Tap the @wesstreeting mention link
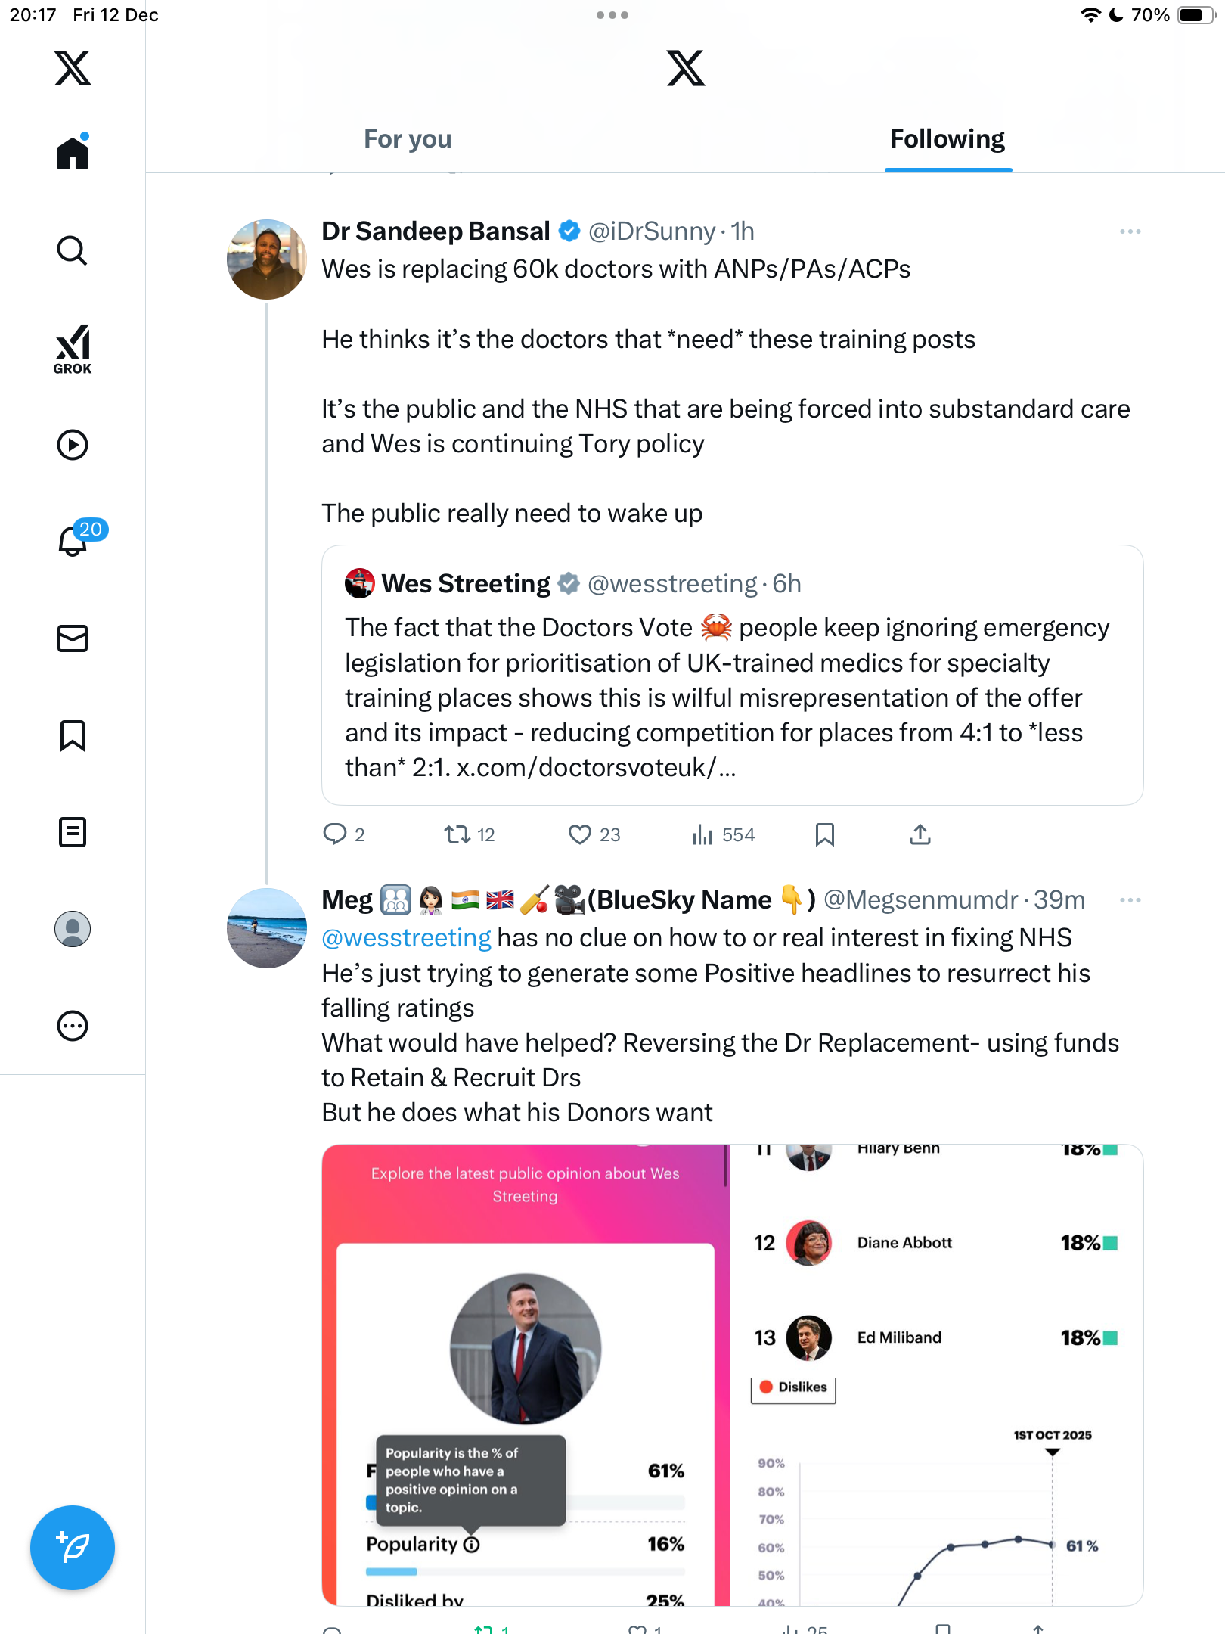 [406, 938]
